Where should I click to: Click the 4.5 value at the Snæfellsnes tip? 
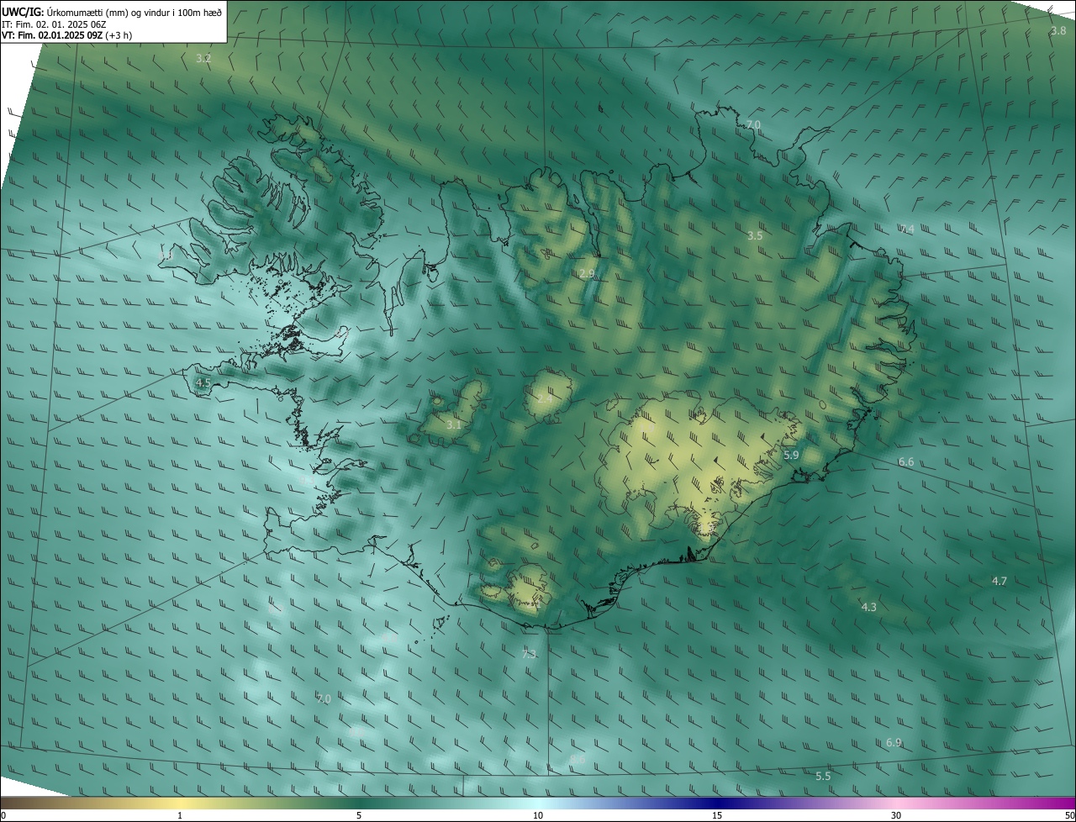click(203, 382)
